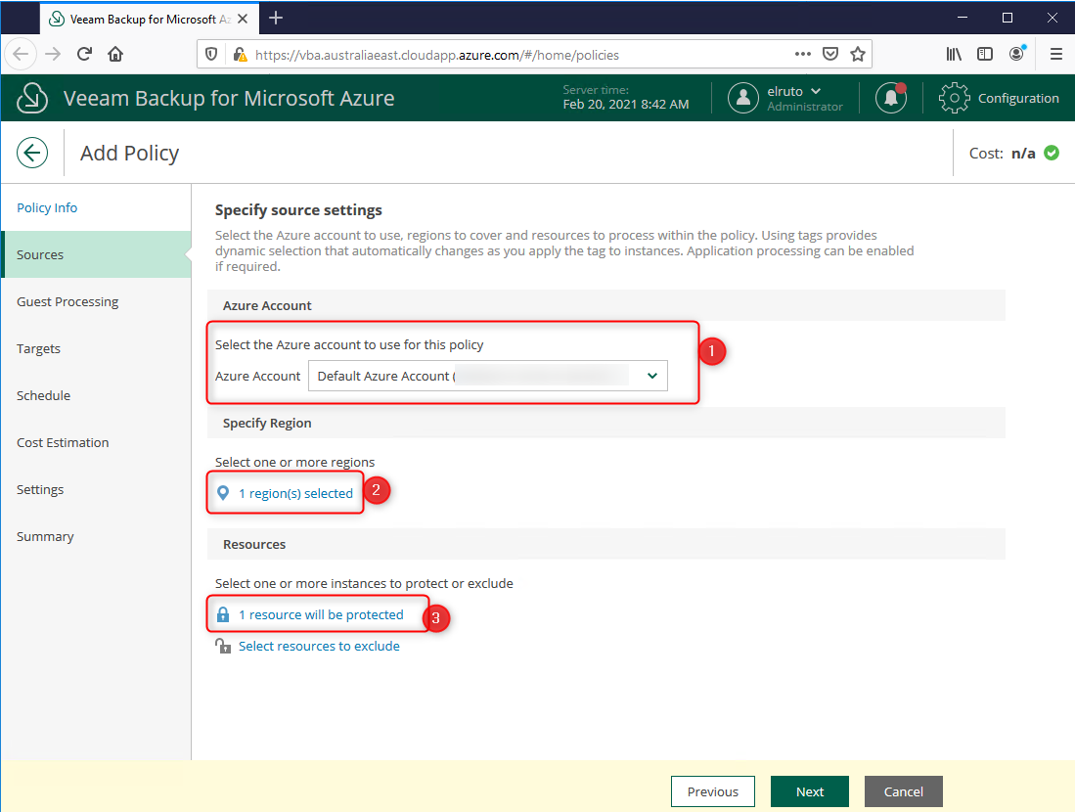Switch to the Schedule step

pos(43,395)
